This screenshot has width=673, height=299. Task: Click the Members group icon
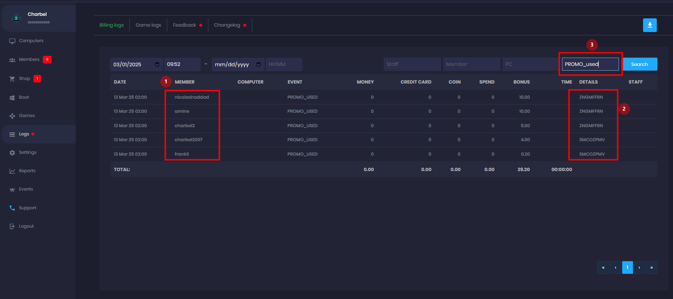coord(12,60)
